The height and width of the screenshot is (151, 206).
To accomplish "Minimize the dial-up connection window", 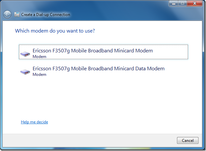I will click(174, 3).
